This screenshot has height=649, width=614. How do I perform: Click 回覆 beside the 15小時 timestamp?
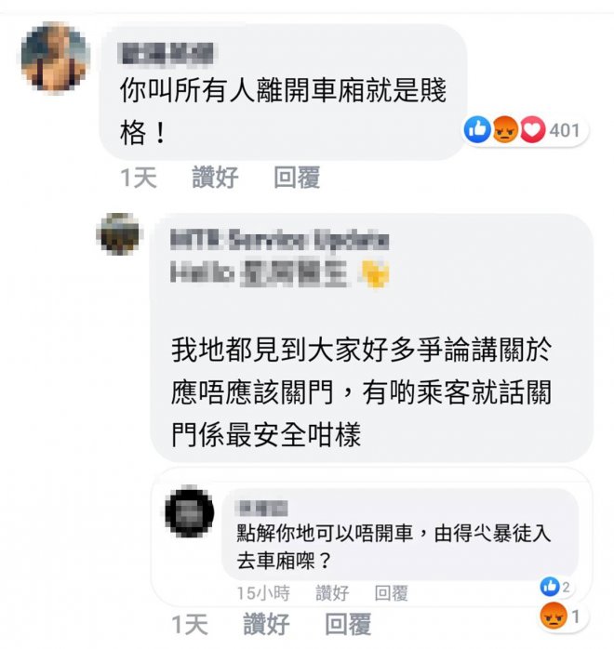coord(392,593)
